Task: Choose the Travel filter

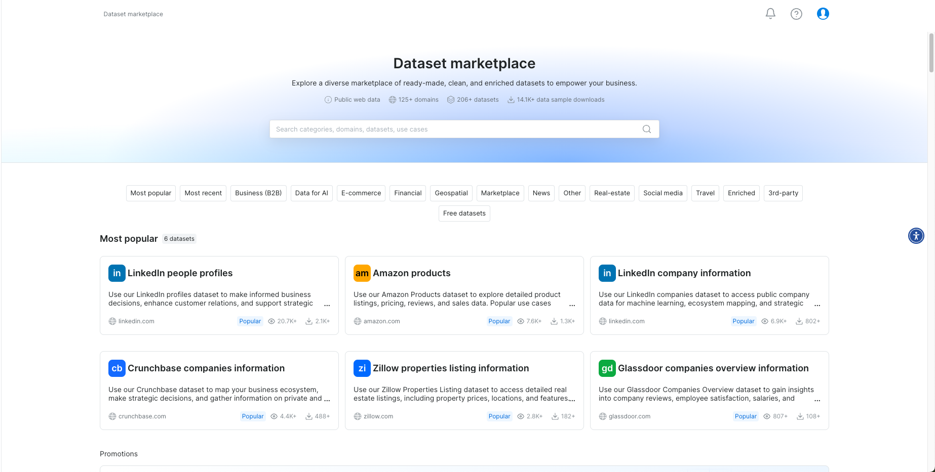Action: coord(705,193)
